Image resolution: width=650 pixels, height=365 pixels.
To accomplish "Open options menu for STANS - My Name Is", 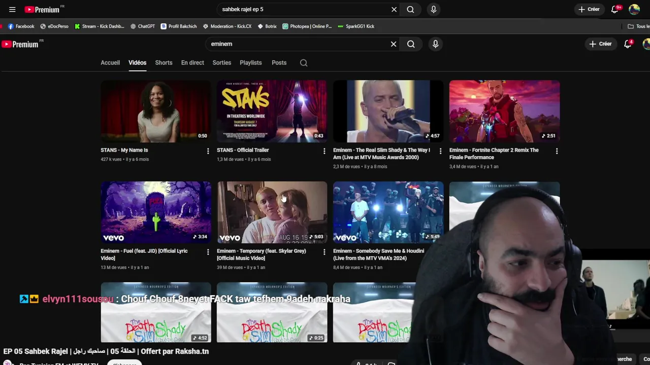I will click(208, 151).
